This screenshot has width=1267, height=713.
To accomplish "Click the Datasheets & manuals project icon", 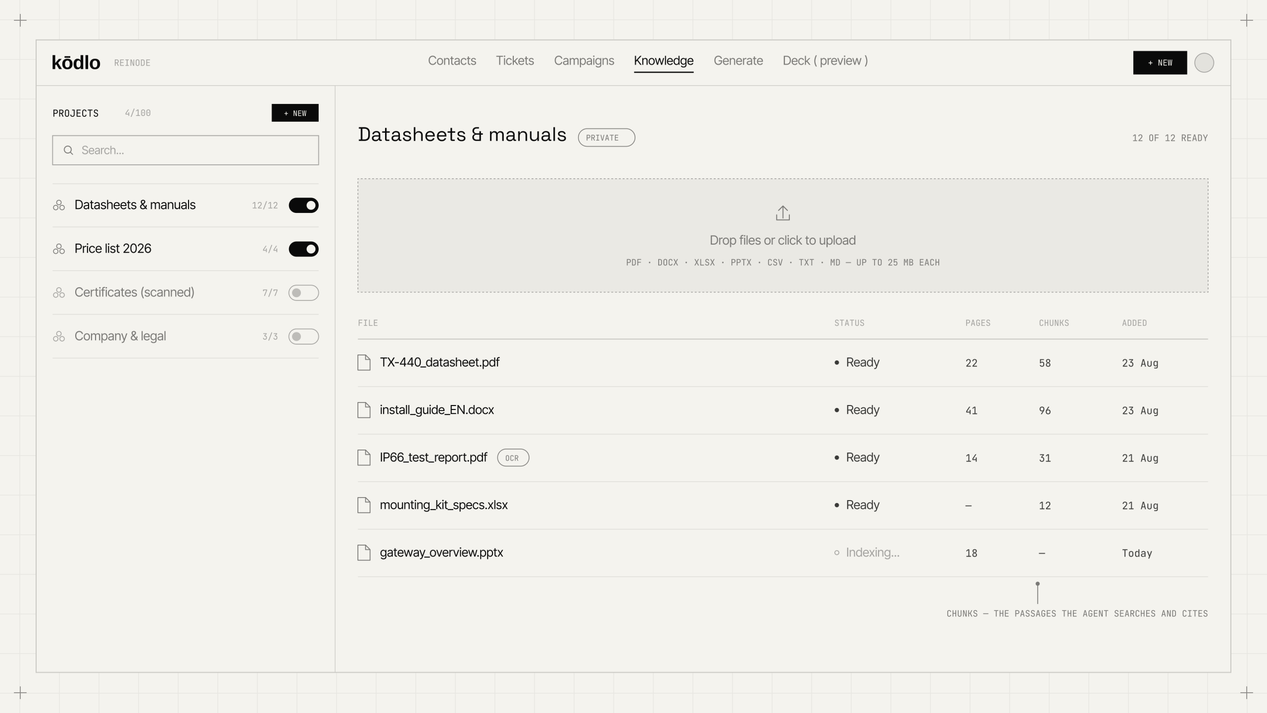I will coord(59,205).
